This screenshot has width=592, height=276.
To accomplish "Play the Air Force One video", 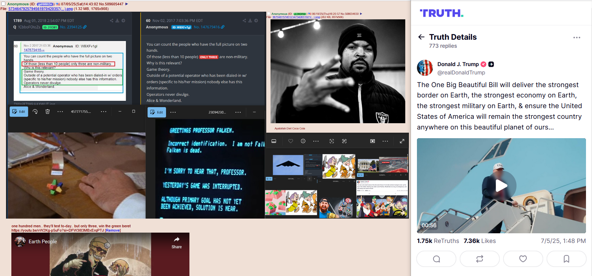I will (x=501, y=186).
